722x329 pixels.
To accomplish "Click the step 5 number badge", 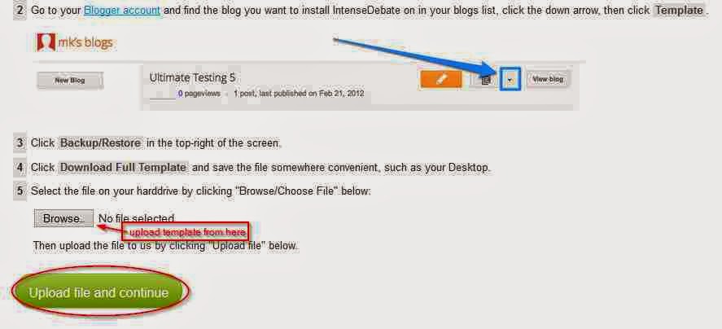I will (20, 191).
